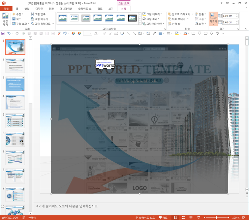The width and height of the screenshot is (249, 220).
Task: Select the rectangle shape tool
Action: tap(193, 33)
